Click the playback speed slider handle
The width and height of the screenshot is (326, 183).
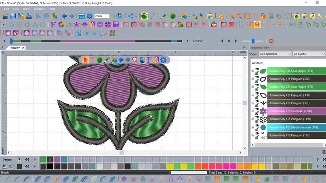(x=253, y=41)
